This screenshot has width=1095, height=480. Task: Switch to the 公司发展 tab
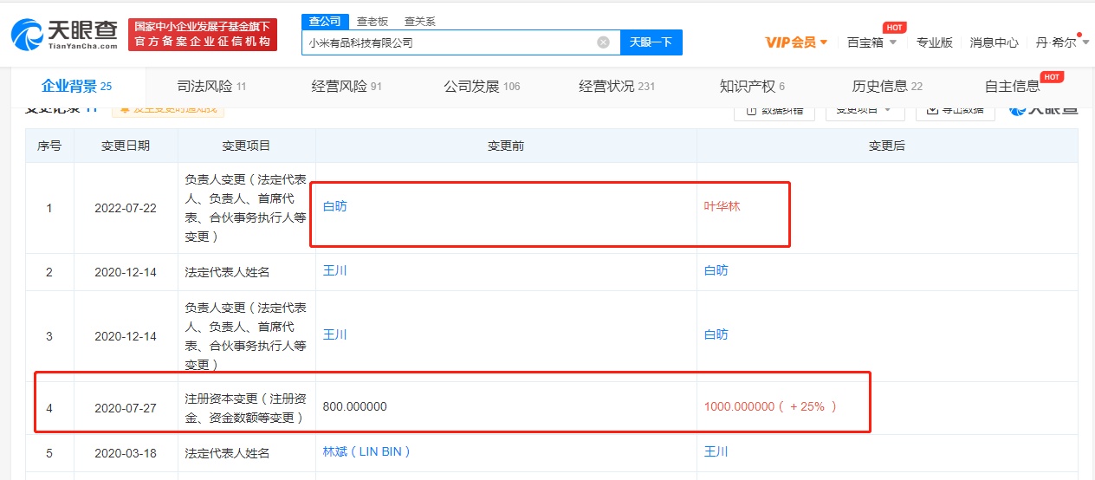click(482, 86)
